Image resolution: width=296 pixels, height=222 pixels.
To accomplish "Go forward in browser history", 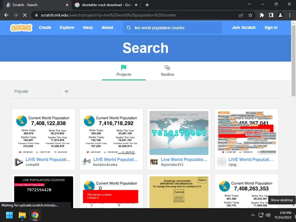I will click(x=16, y=15).
